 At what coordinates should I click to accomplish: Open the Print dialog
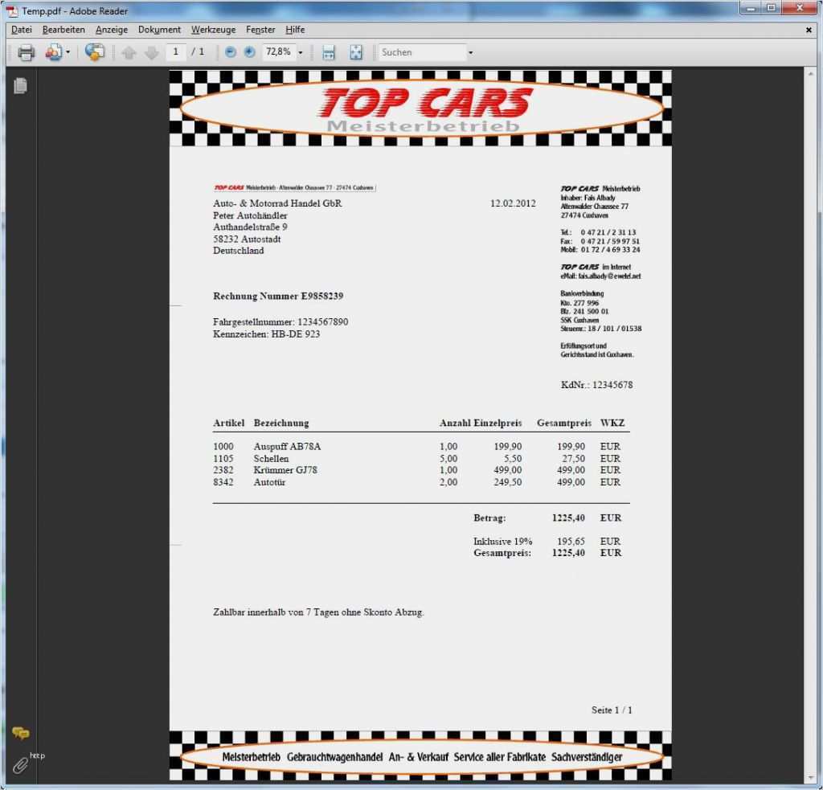click(x=26, y=51)
